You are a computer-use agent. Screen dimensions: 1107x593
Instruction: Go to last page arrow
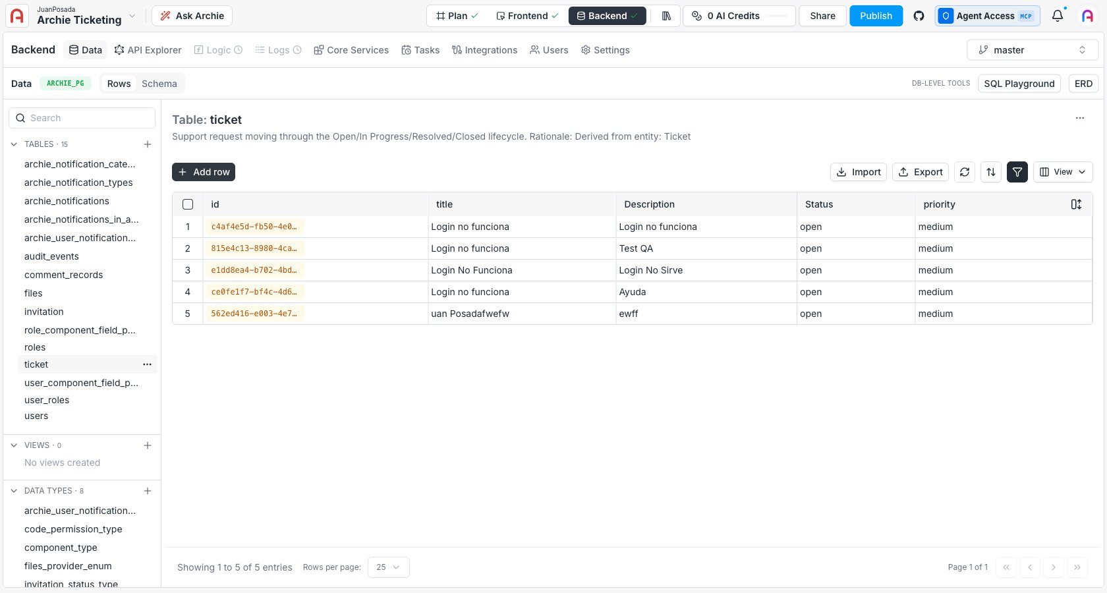coord(1077,567)
